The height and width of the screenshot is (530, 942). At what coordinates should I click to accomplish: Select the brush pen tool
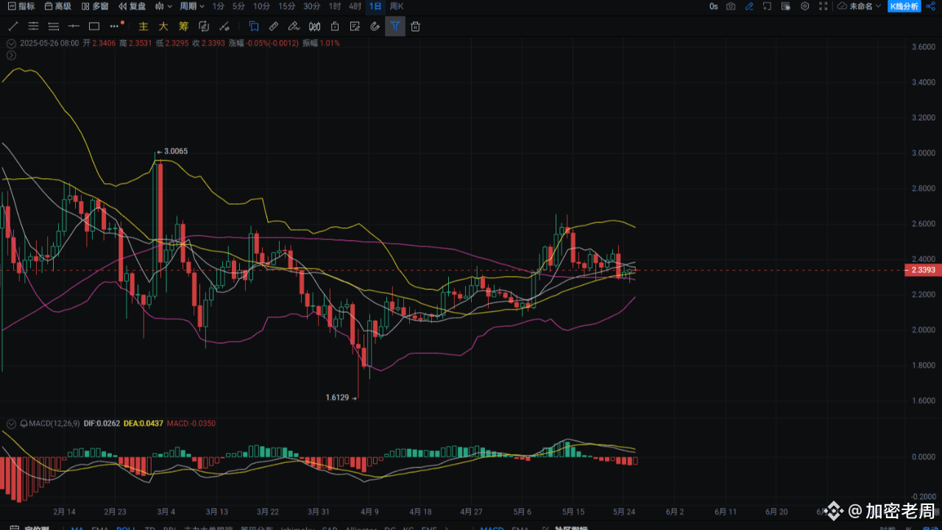click(x=294, y=26)
